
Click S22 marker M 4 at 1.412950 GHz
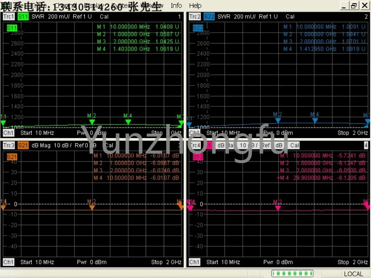coord(324,49)
